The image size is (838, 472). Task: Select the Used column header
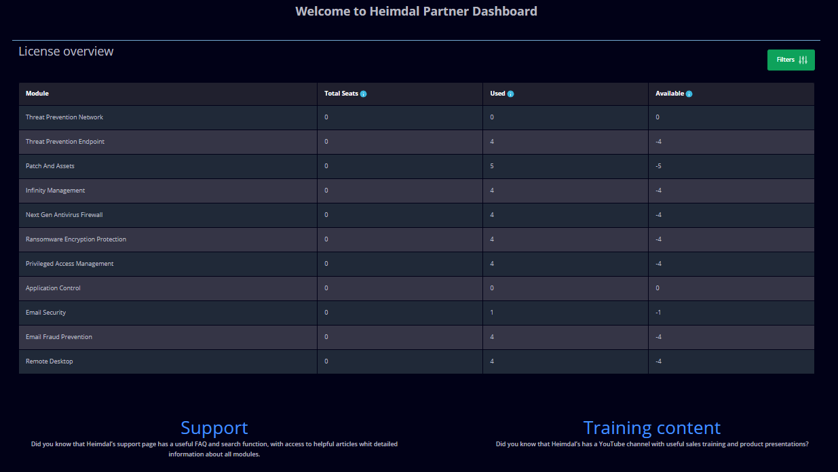click(x=565, y=94)
